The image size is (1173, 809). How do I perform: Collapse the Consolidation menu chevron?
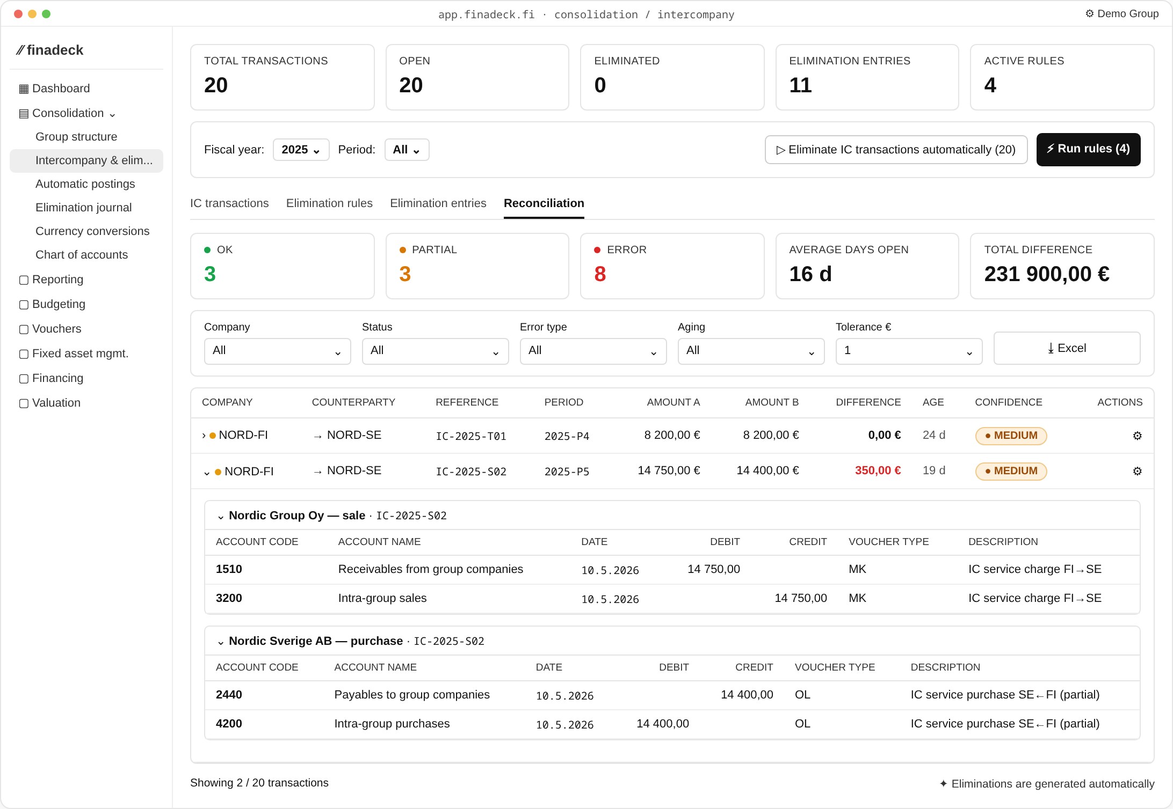pyautogui.click(x=112, y=114)
